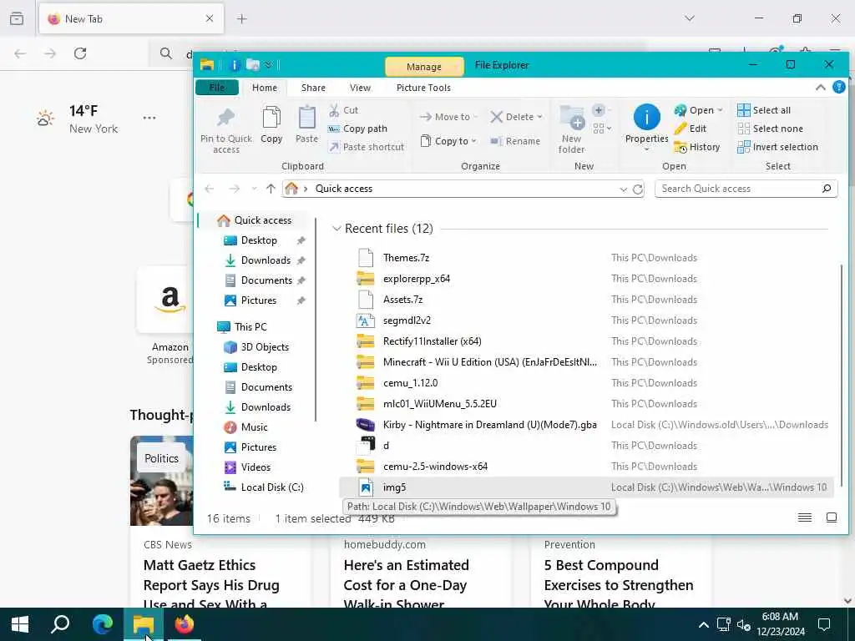Click the Up one level arrow

pos(271,189)
